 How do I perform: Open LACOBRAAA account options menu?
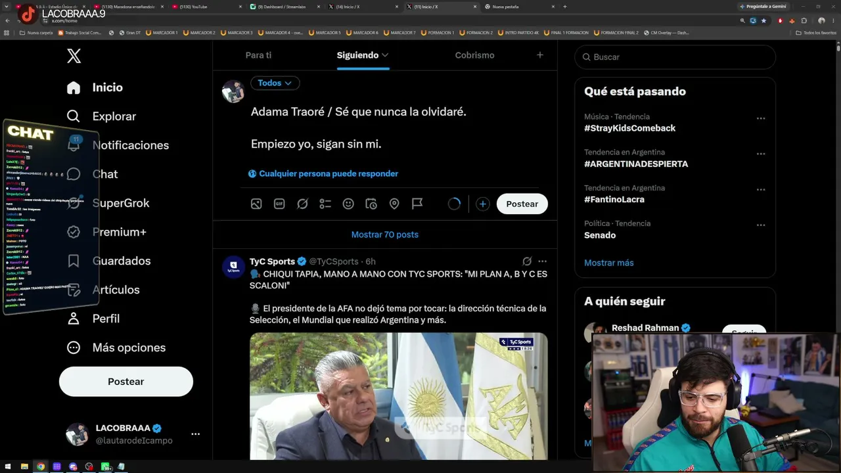point(195,434)
